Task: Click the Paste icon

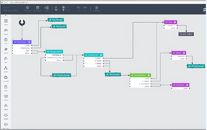Action: (63, 7)
